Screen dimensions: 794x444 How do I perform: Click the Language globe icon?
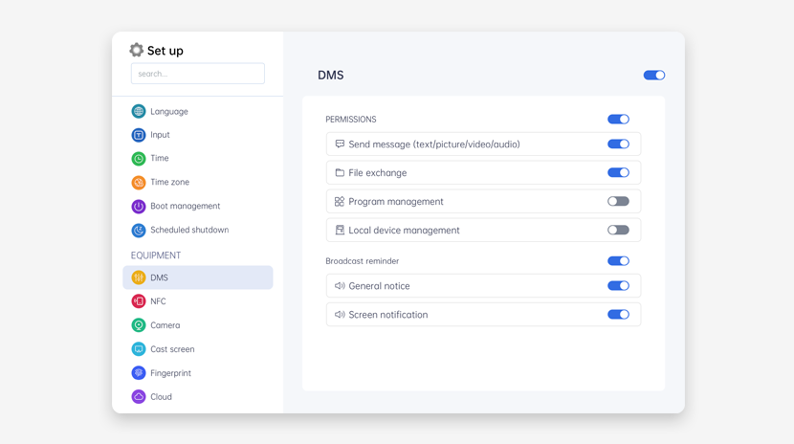pyautogui.click(x=139, y=111)
